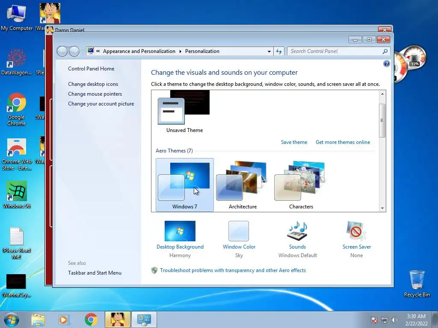Screen dimensions: 438x328
Task: Click the theme list scrollbar thumb
Action: tap(382, 120)
